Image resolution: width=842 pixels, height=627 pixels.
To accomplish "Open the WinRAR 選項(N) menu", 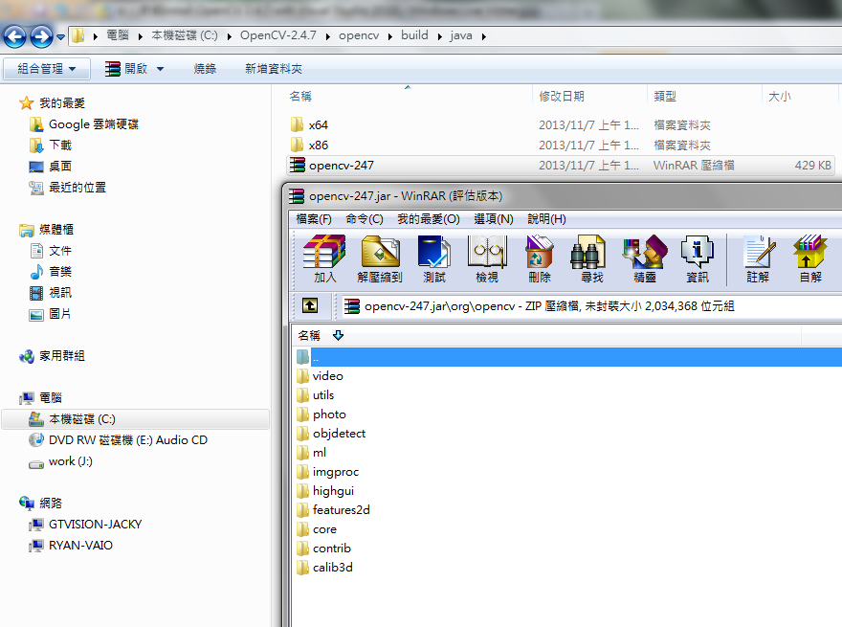I will click(494, 219).
